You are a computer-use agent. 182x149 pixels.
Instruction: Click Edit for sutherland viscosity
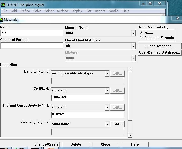117,124
